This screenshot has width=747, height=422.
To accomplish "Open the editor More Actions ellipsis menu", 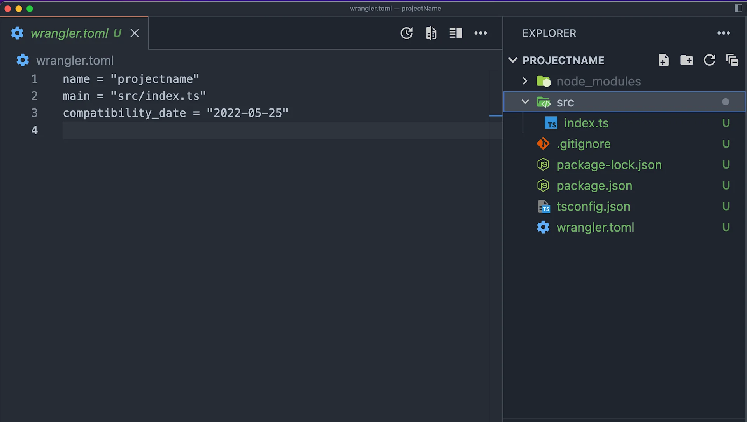I will 481,33.
